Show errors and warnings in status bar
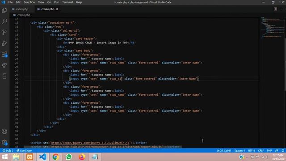Image resolution: width=286 pixels, height=161 pixels. coord(8,151)
